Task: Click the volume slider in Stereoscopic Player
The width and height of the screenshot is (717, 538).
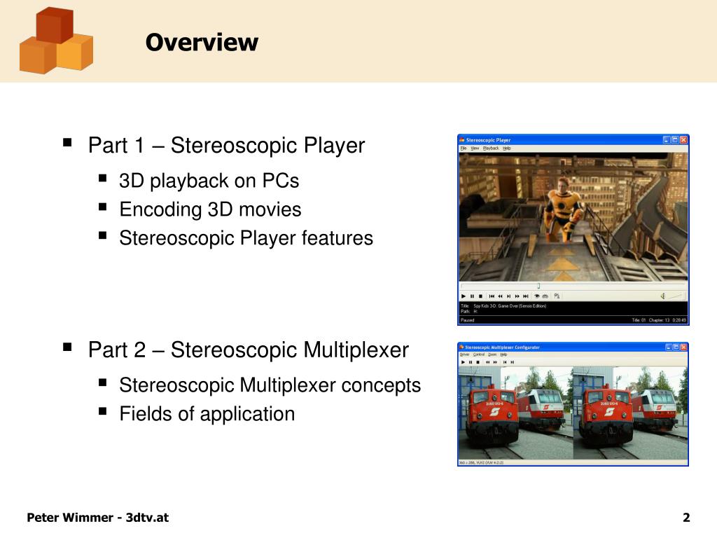Action: pos(675,296)
